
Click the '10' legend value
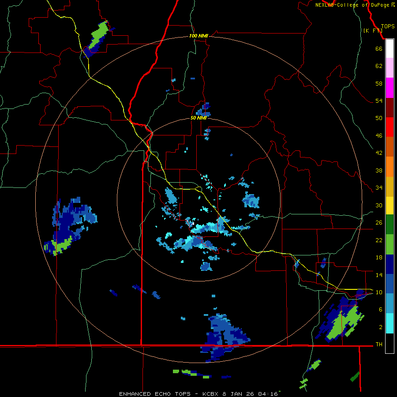[379, 292]
